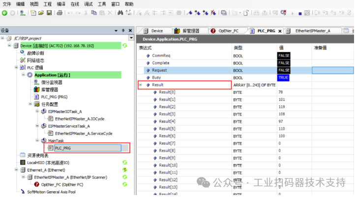Click the status icon beside EtherNetIPMaster_A
The width and height of the screenshot is (357, 197).
[x=124, y=177]
